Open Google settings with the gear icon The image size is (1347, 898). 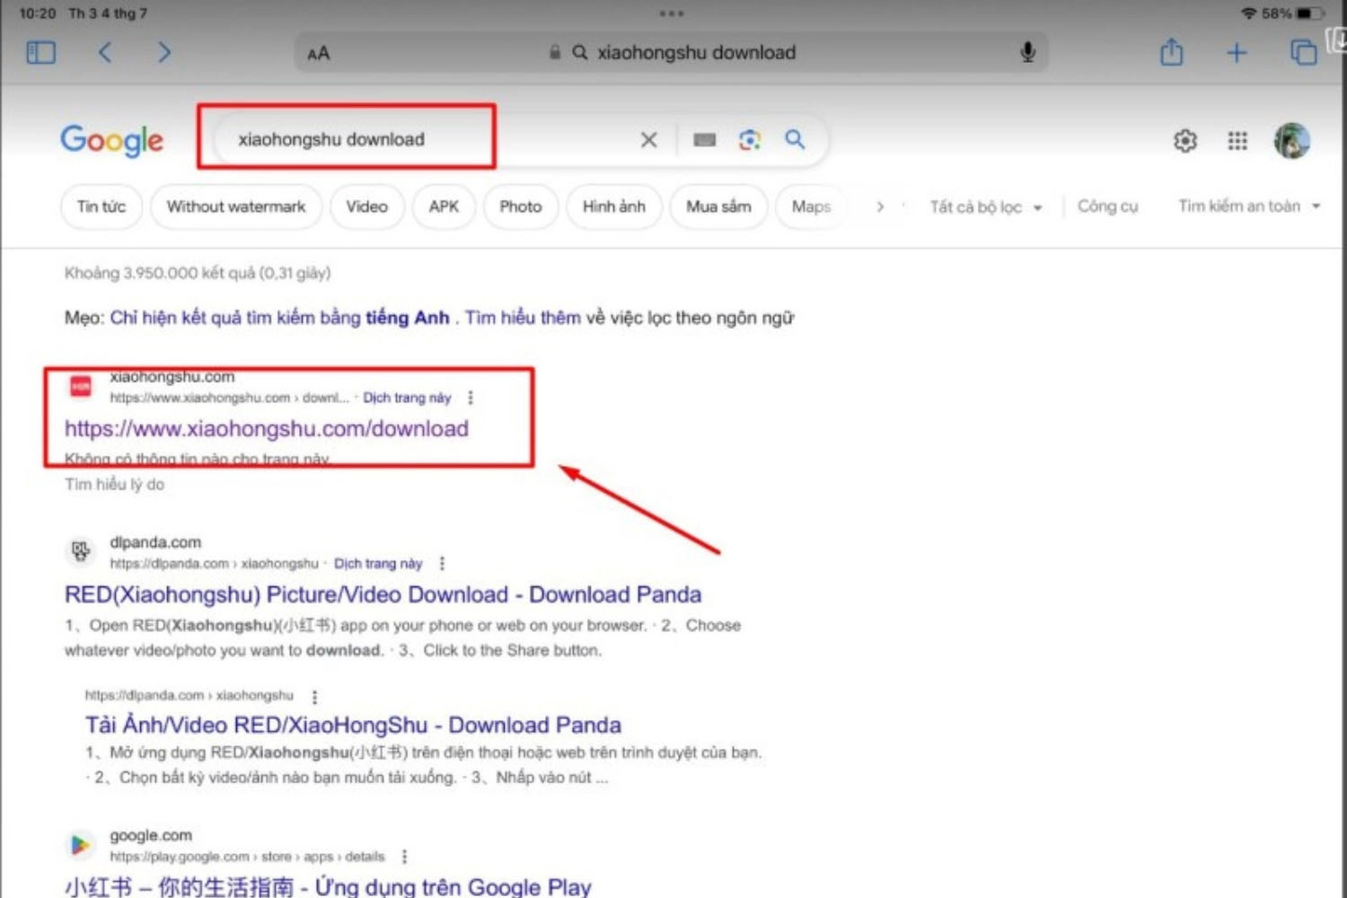coord(1185,141)
